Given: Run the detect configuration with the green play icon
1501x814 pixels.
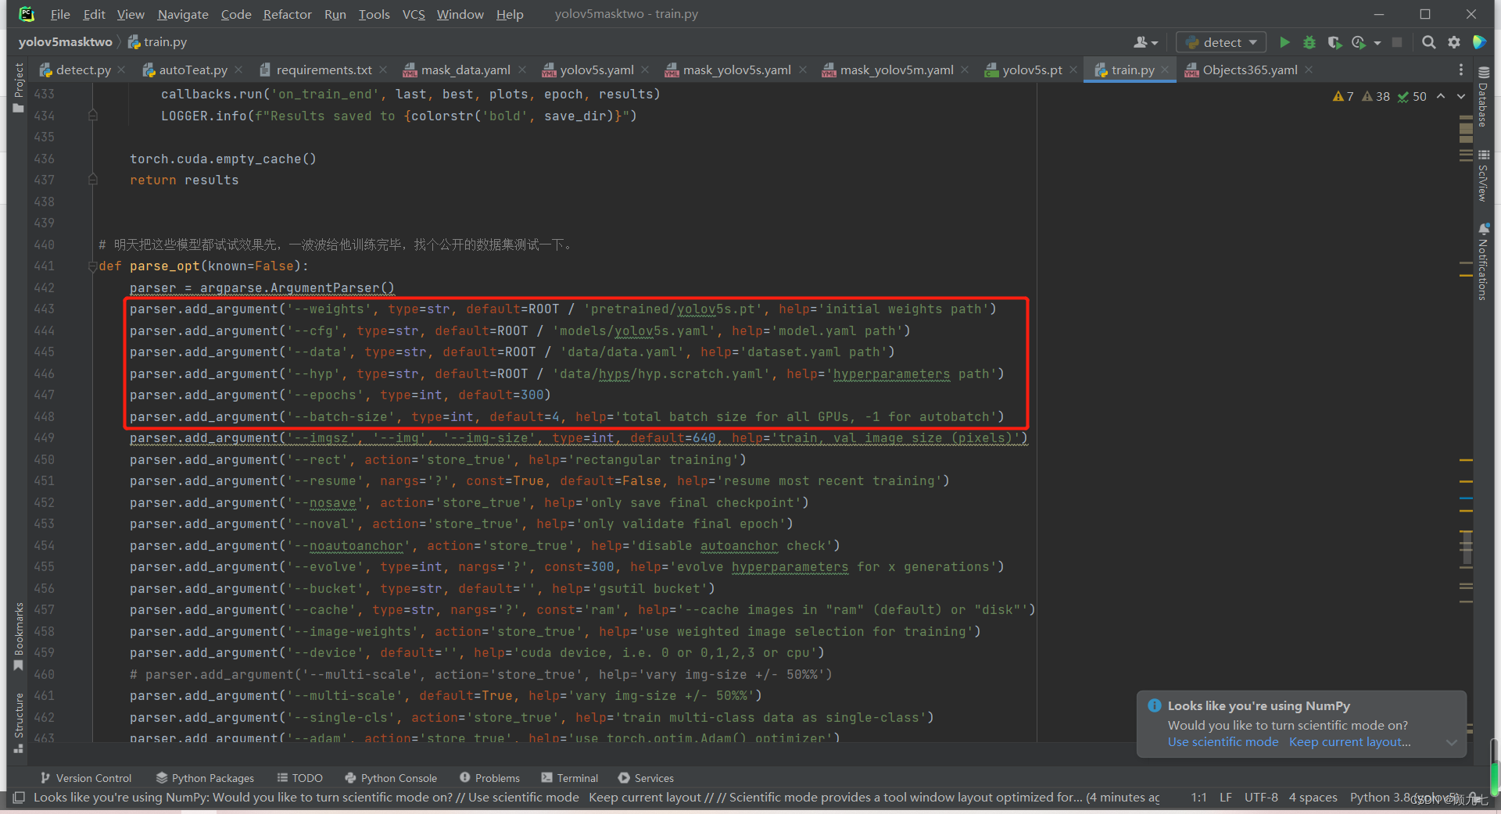Looking at the screenshot, I should coord(1284,42).
